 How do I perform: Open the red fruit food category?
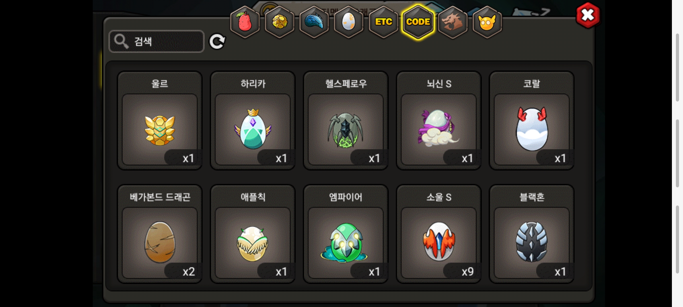click(x=245, y=22)
